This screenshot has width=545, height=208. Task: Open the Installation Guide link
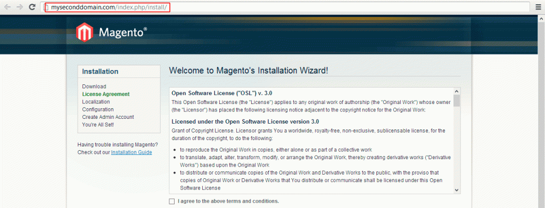click(x=131, y=152)
